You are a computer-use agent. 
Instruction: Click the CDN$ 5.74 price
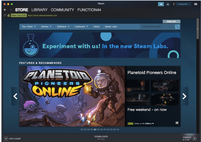click(149, 124)
